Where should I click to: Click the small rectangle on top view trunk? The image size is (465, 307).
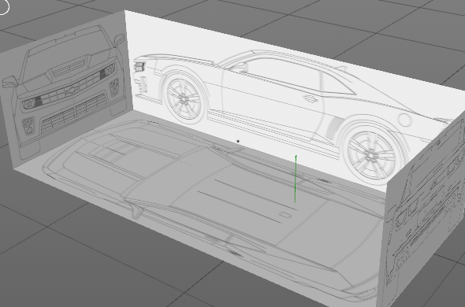point(285,215)
